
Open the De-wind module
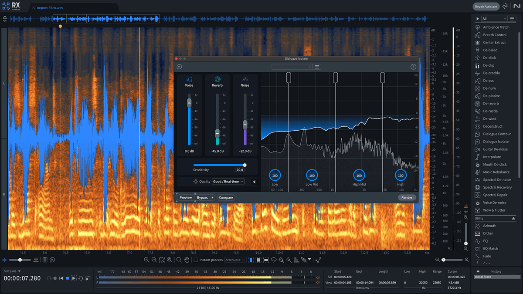(486, 119)
